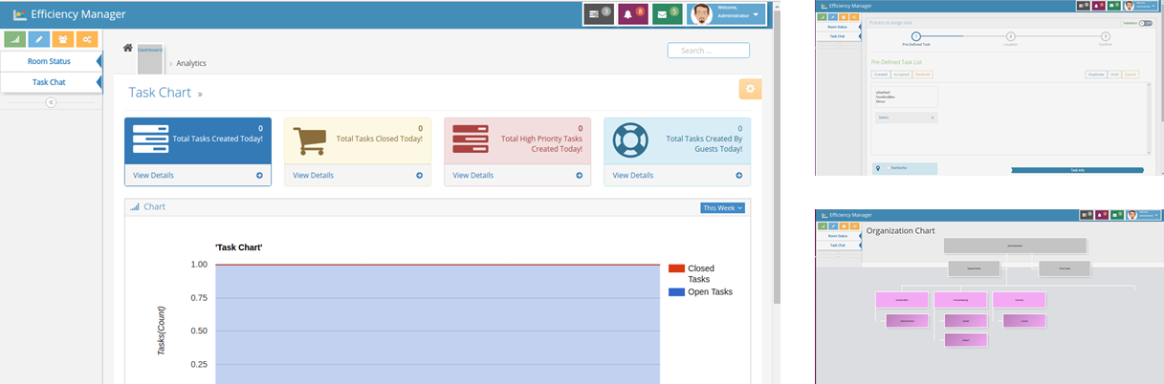The height and width of the screenshot is (384, 1164).
Task: Select Task Chat in the sidebar menu
Action: (x=49, y=82)
